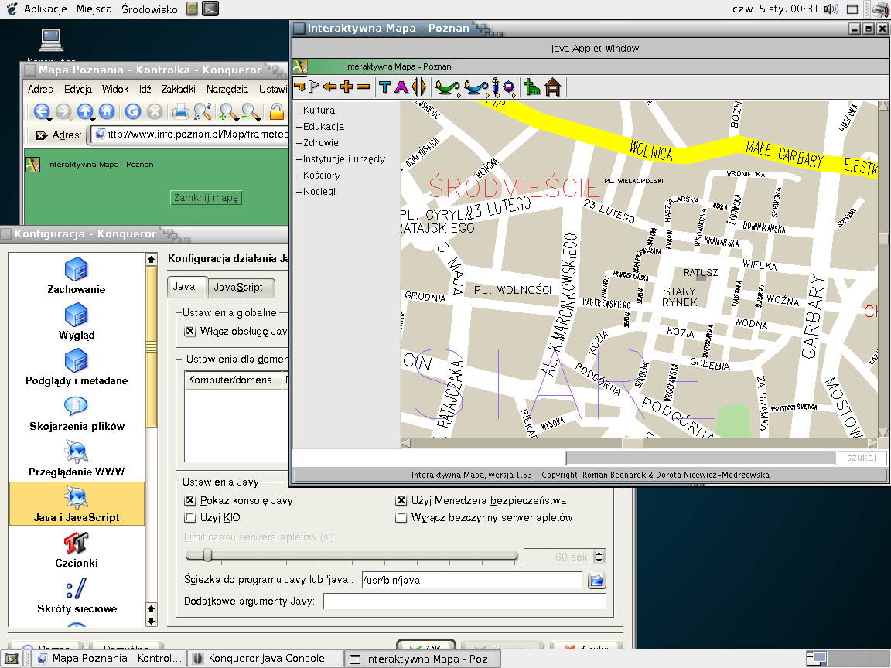Click the volume speaker icon in top panel
Viewport: 891px width, 668px height.
click(831, 9)
